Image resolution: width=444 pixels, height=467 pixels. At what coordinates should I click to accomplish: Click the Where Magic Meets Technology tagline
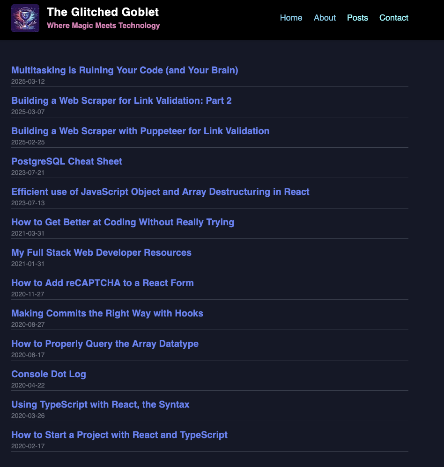pyautogui.click(x=103, y=26)
